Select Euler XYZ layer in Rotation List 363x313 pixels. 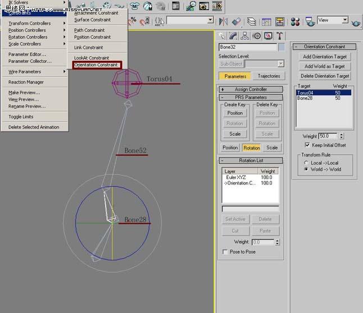point(250,177)
